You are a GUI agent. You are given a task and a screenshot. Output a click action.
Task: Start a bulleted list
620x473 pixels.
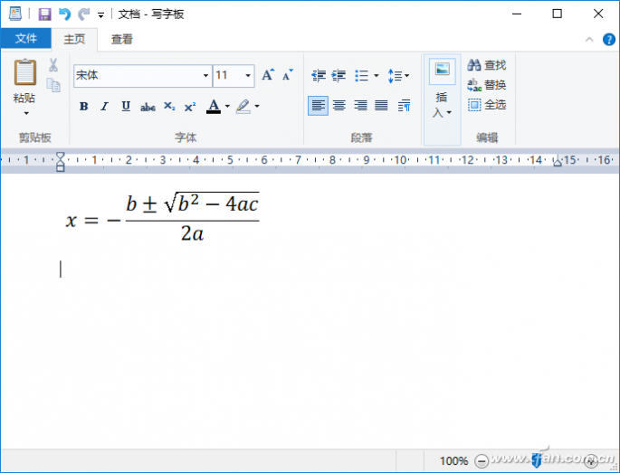click(361, 75)
